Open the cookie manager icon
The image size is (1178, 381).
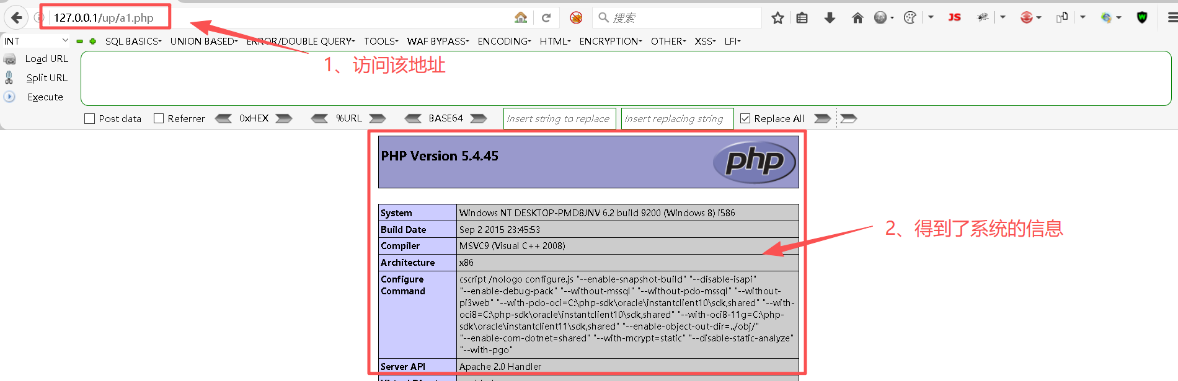[x=910, y=17]
